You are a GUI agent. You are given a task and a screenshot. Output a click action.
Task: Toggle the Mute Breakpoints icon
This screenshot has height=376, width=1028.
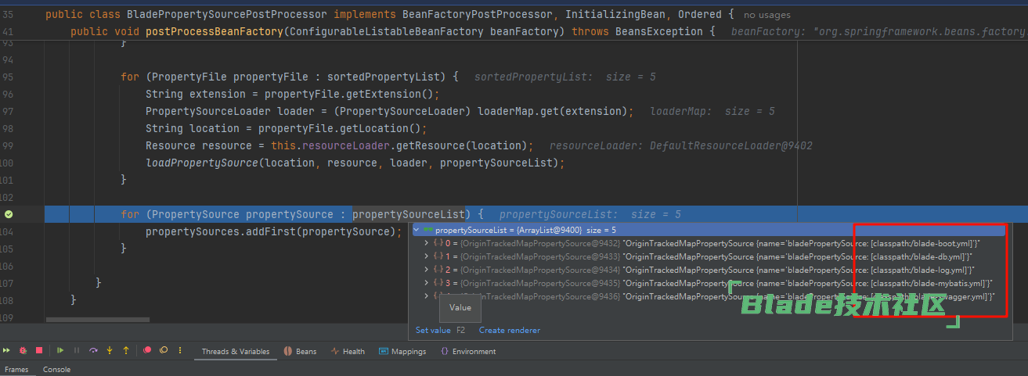164,351
